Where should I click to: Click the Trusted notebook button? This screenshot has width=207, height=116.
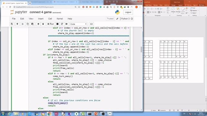[110, 19]
